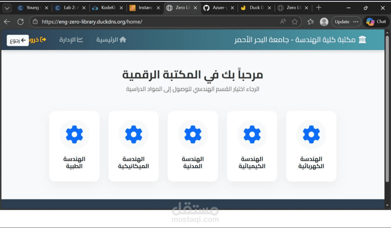Screen dimensions: 391x228
Task: Close the Instance tab
Action: coord(158,8)
